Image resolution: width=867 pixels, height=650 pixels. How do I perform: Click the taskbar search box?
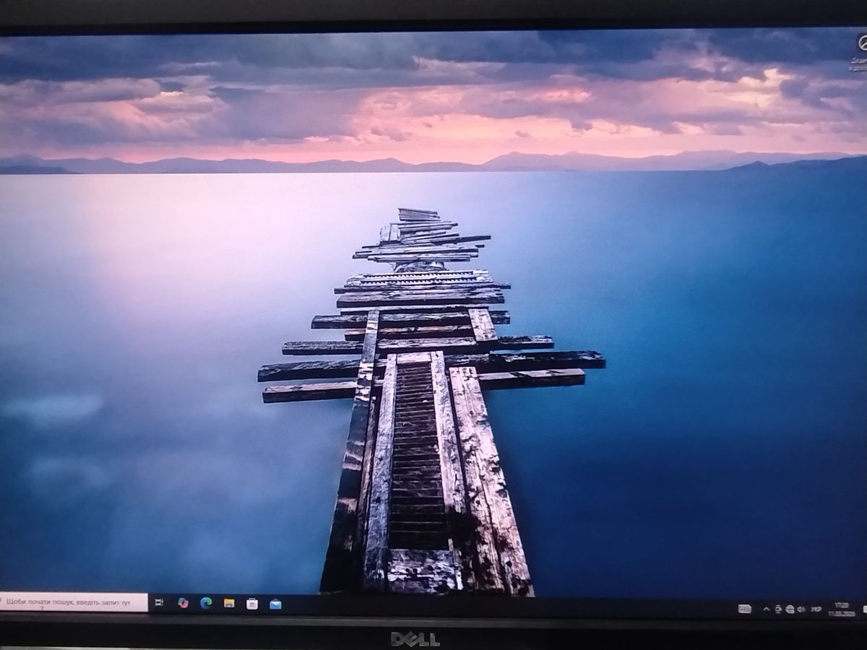pyautogui.click(x=72, y=602)
